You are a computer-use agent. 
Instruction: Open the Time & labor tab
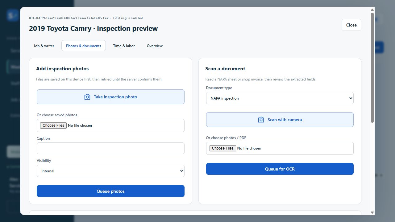tap(124, 46)
